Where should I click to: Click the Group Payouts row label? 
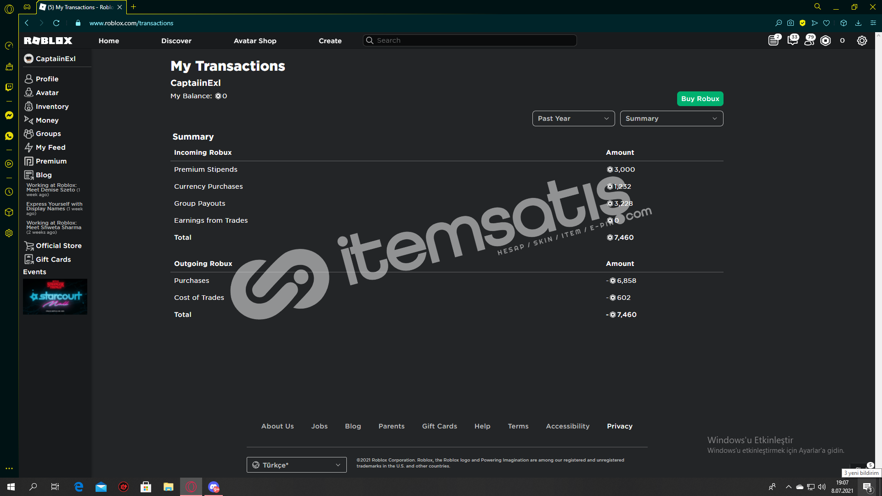(200, 203)
